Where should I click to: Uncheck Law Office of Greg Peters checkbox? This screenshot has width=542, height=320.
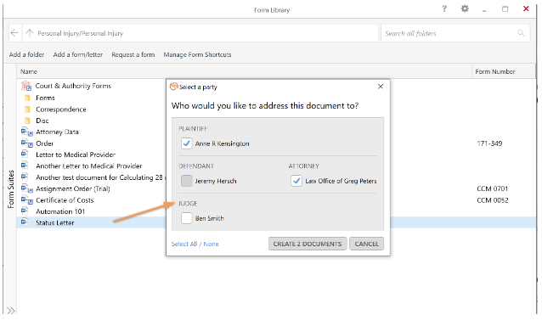click(296, 181)
